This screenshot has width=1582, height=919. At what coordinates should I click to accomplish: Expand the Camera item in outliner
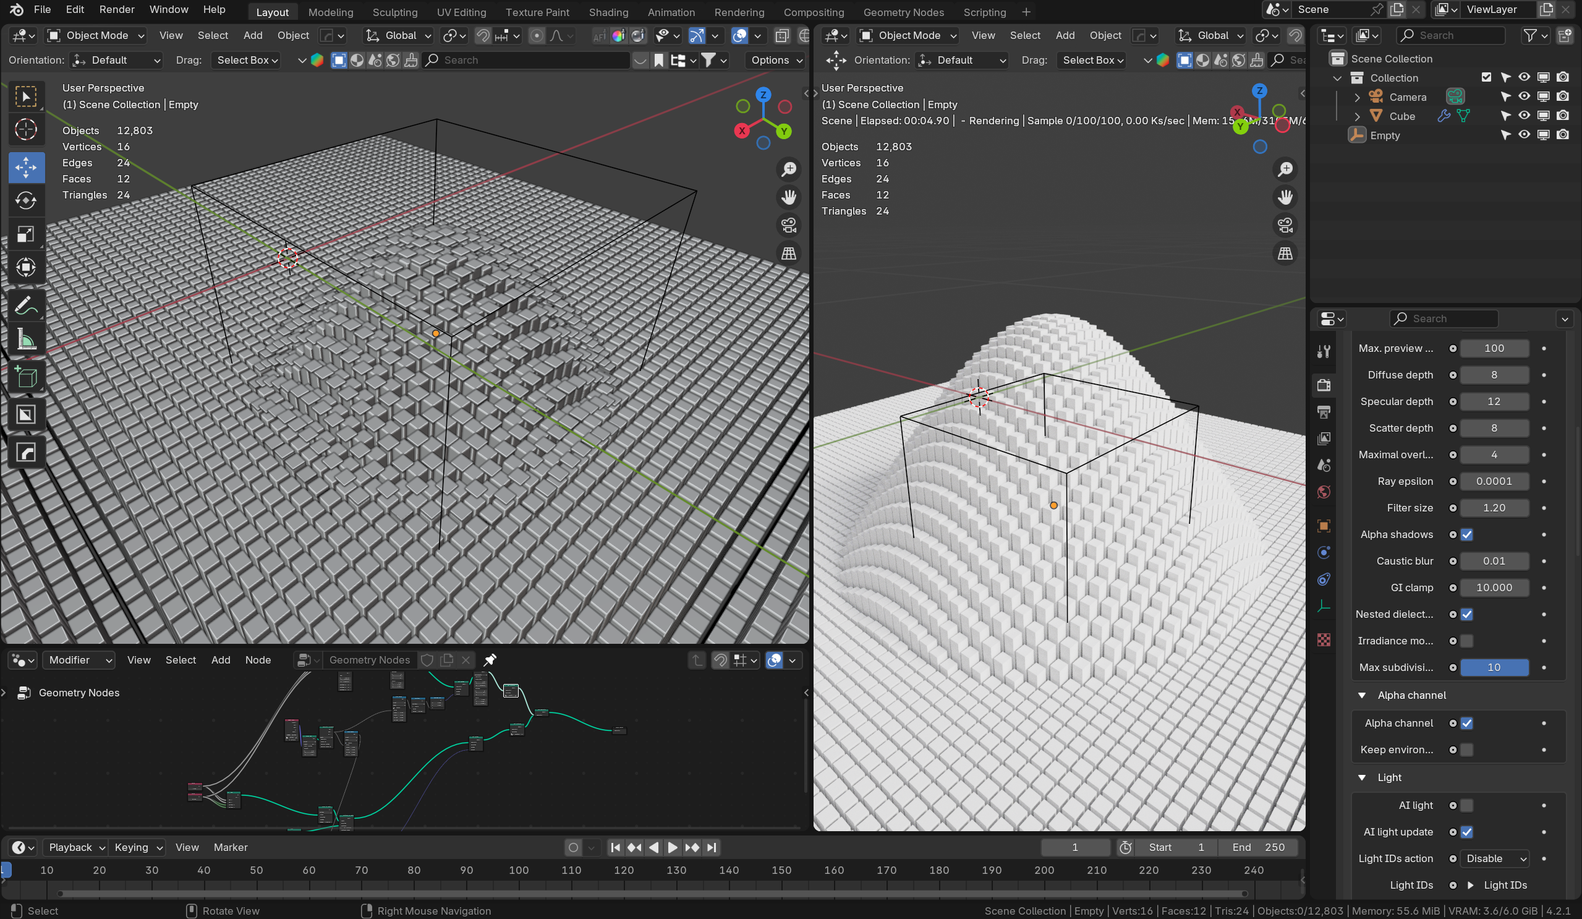[1356, 97]
